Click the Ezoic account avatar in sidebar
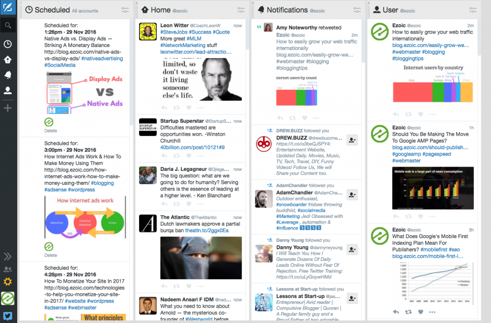Screen dimensions: 491x323 coord(8,298)
